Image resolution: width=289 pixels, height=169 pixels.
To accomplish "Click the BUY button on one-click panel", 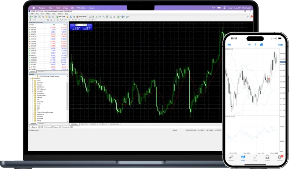I will (90, 25).
